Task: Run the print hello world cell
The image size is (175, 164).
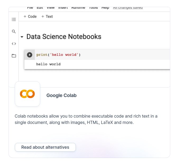Action: tap(30, 55)
